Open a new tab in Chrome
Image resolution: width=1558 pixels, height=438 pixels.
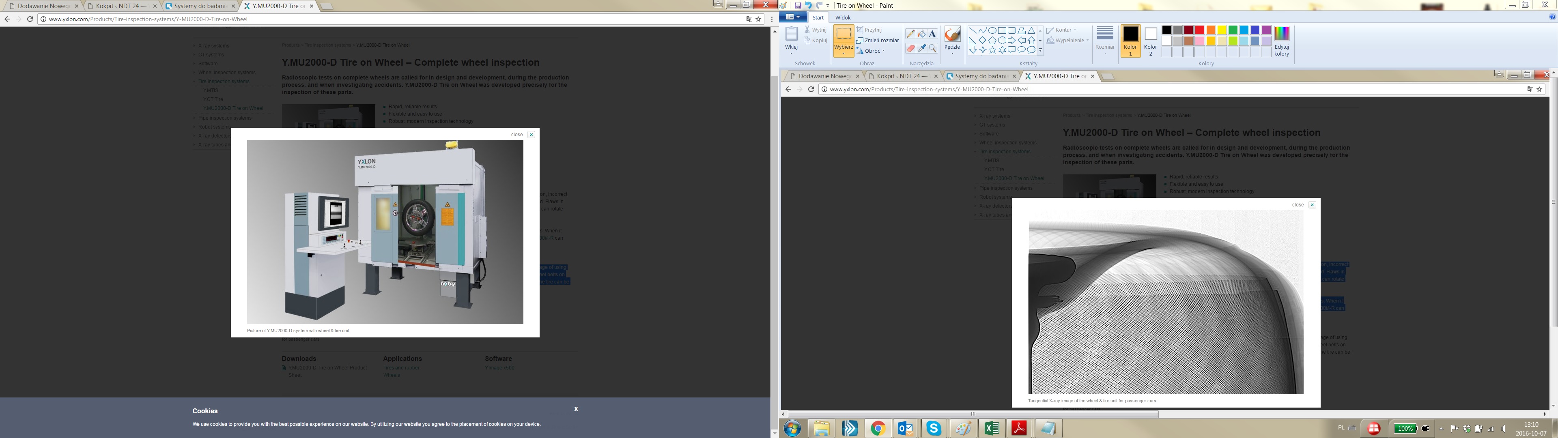click(326, 6)
